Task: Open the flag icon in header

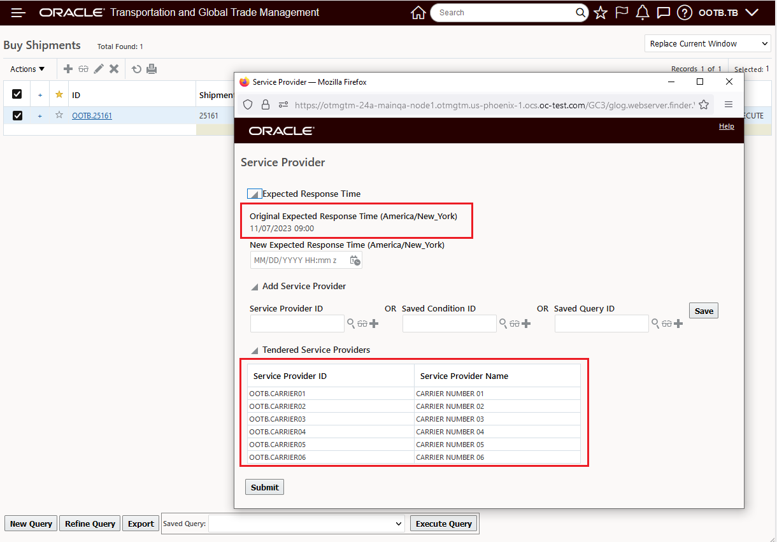Action: pos(622,13)
